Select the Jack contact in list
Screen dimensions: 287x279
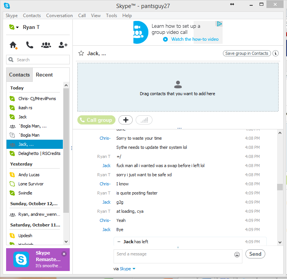35,117
